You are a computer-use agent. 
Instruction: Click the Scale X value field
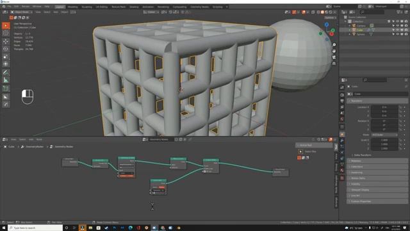pos(384,140)
